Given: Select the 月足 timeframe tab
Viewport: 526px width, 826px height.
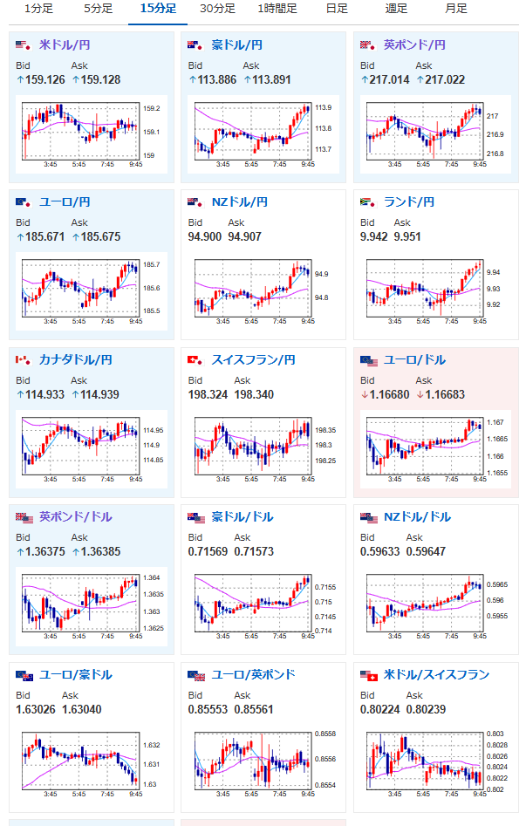Looking at the screenshot, I should point(456,9).
